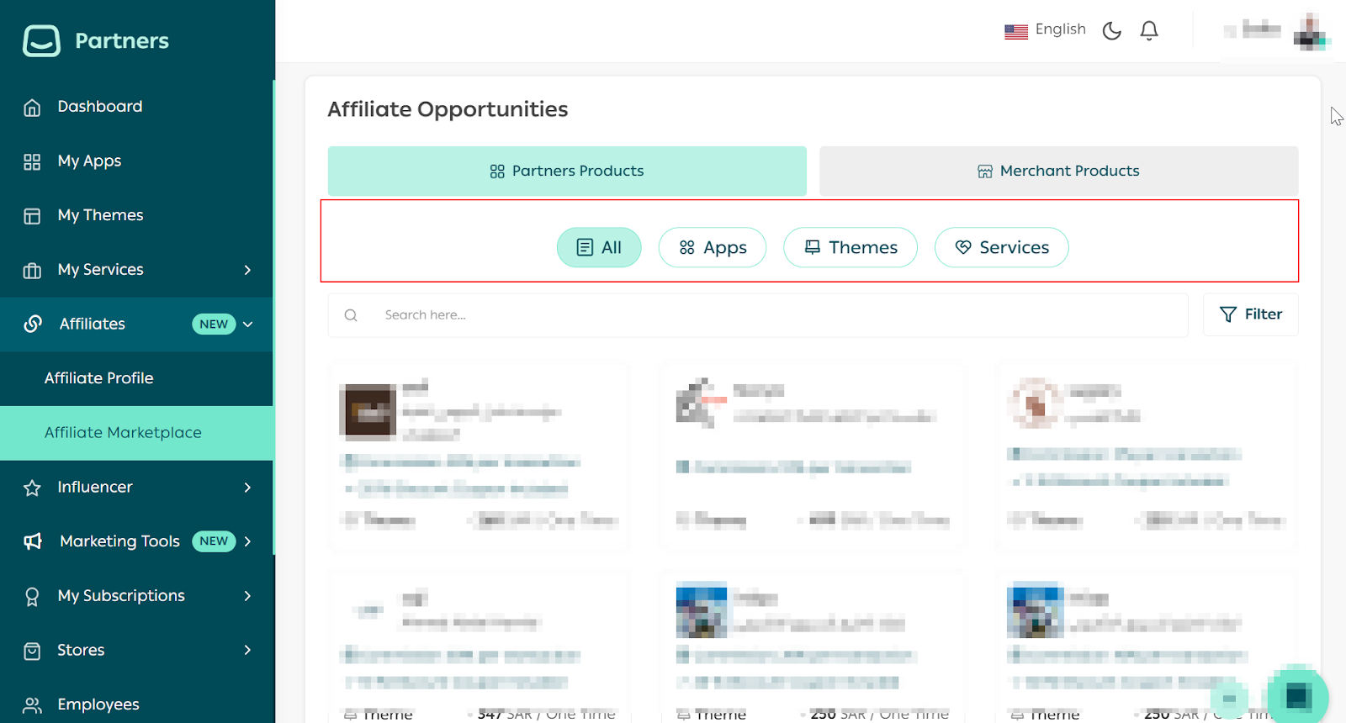
Task: Open the chat widget bubble
Action: coord(1297,695)
